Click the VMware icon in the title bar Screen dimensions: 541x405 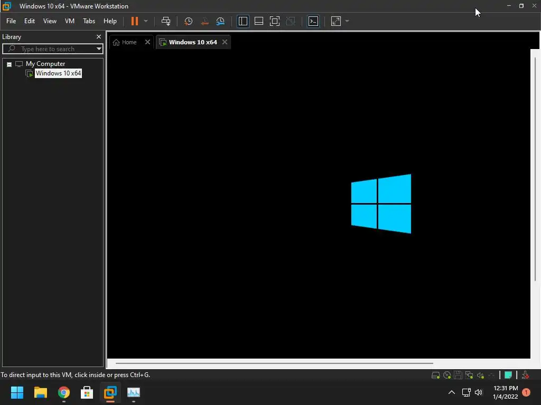[7, 6]
